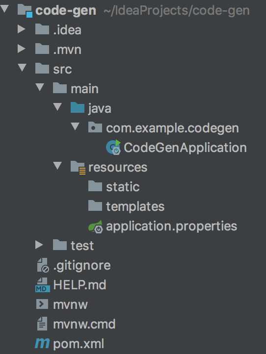Select the main folder label
This screenshot has width=266, height=354.
(x=84, y=88)
